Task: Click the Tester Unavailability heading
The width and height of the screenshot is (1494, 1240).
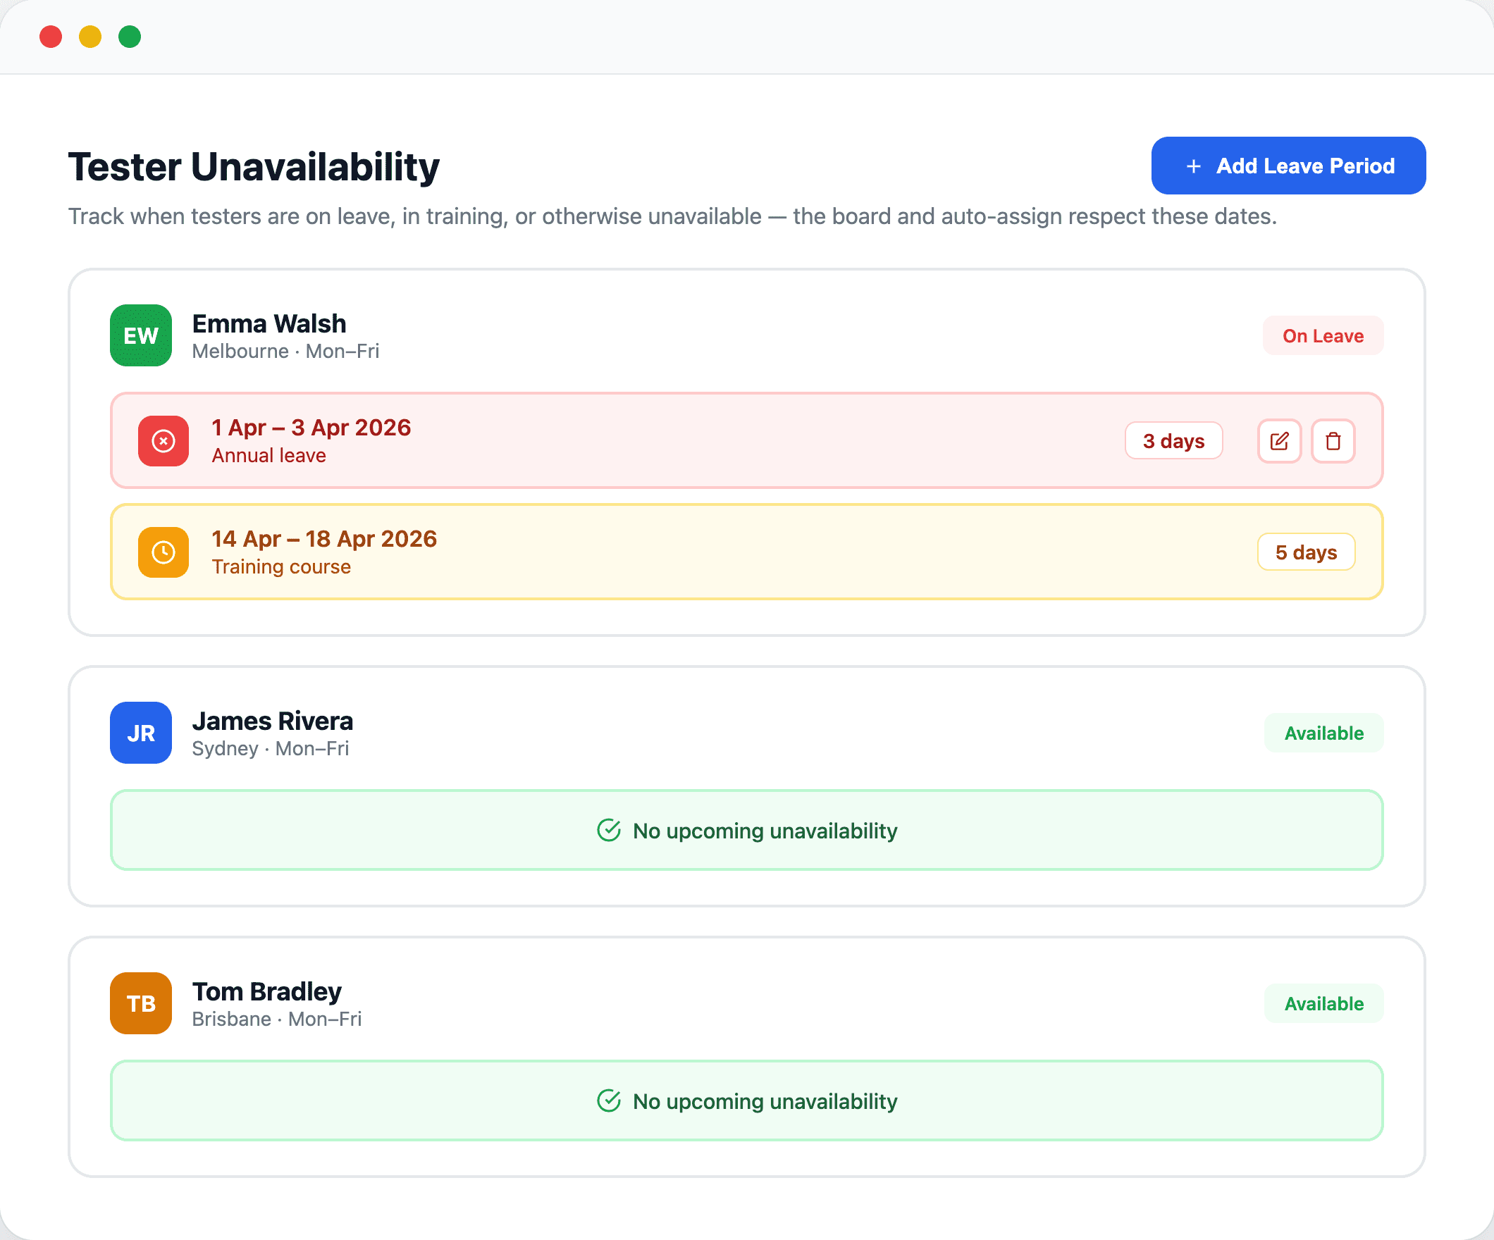Action: 254,166
